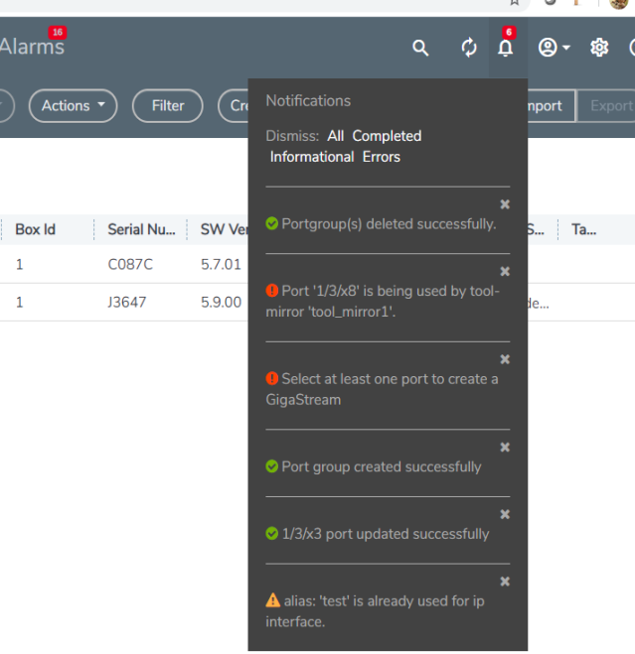Click the refresh icon in header
Screen dimensions: 635x654
click(469, 48)
